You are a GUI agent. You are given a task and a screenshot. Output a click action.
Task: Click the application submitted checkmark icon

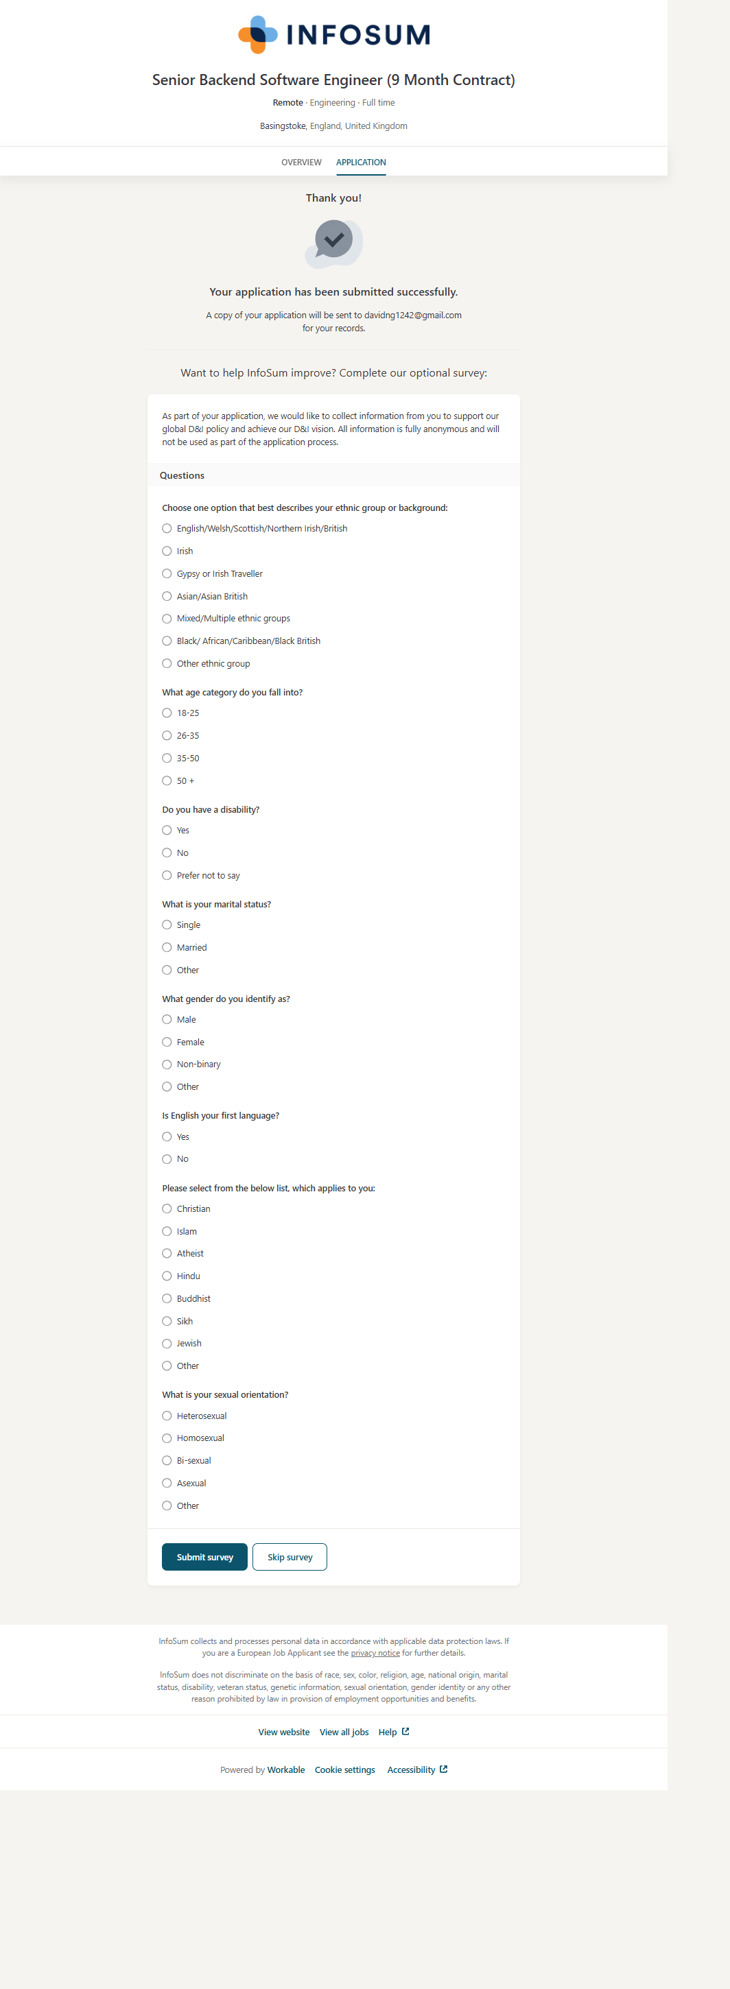click(x=333, y=242)
